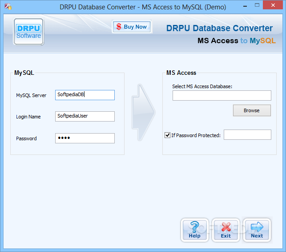Click the Next arrow button
The height and width of the screenshot is (252, 286).
(257, 230)
